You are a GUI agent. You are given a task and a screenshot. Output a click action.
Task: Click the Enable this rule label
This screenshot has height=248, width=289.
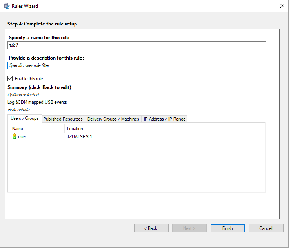pos(29,79)
